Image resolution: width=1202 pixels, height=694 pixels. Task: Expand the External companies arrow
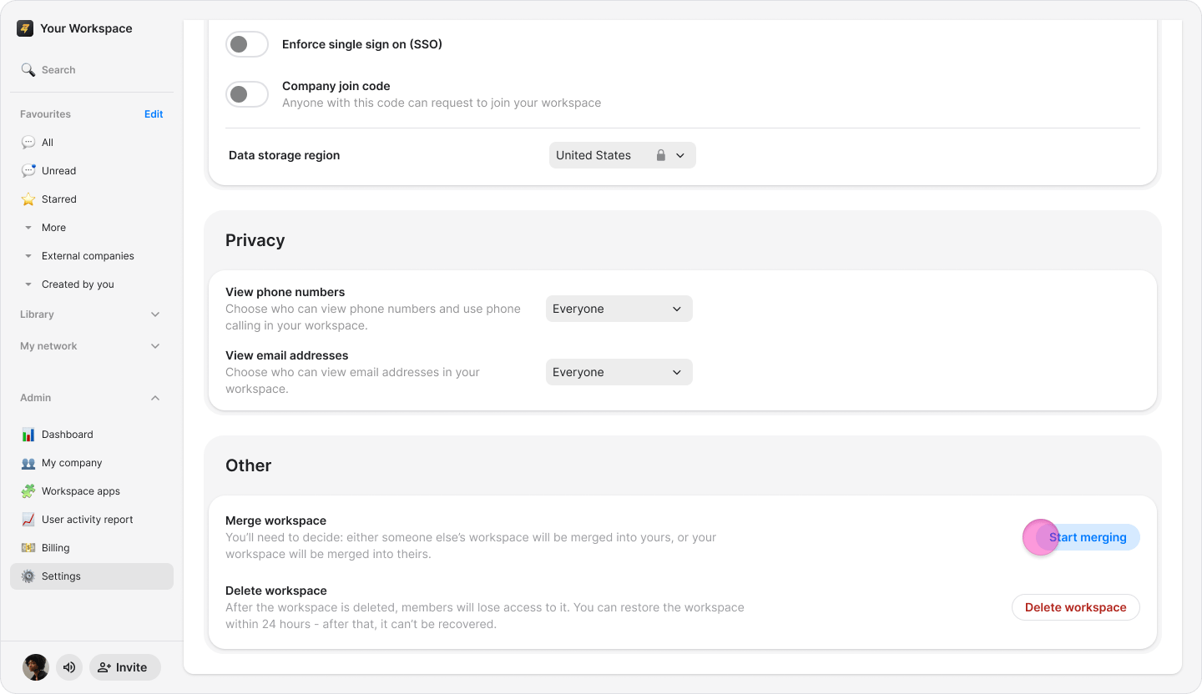[28, 256]
